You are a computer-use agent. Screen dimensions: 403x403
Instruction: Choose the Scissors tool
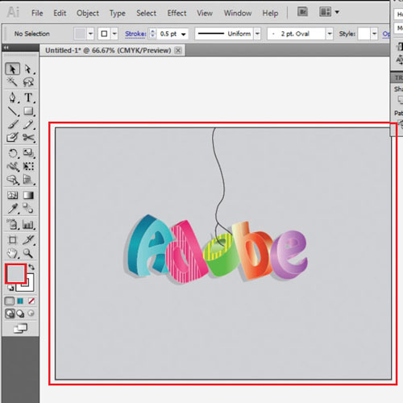coord(28,137)
